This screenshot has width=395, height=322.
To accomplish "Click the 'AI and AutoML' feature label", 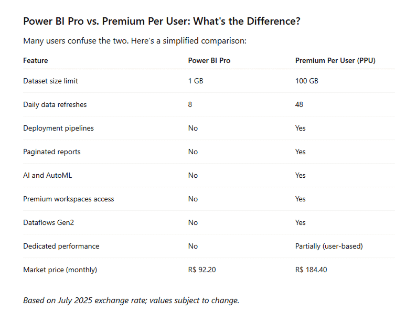I will click(x=48, y=175).
